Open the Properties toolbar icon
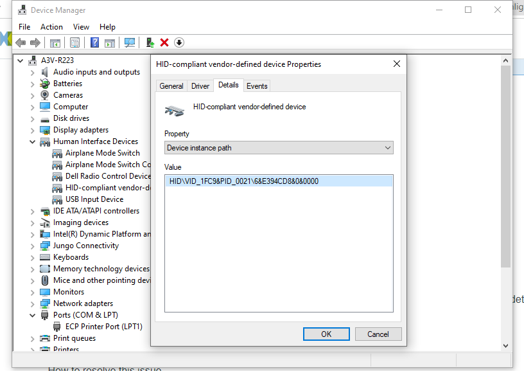Viewport: 524px width, 371px height. [74, 42]
